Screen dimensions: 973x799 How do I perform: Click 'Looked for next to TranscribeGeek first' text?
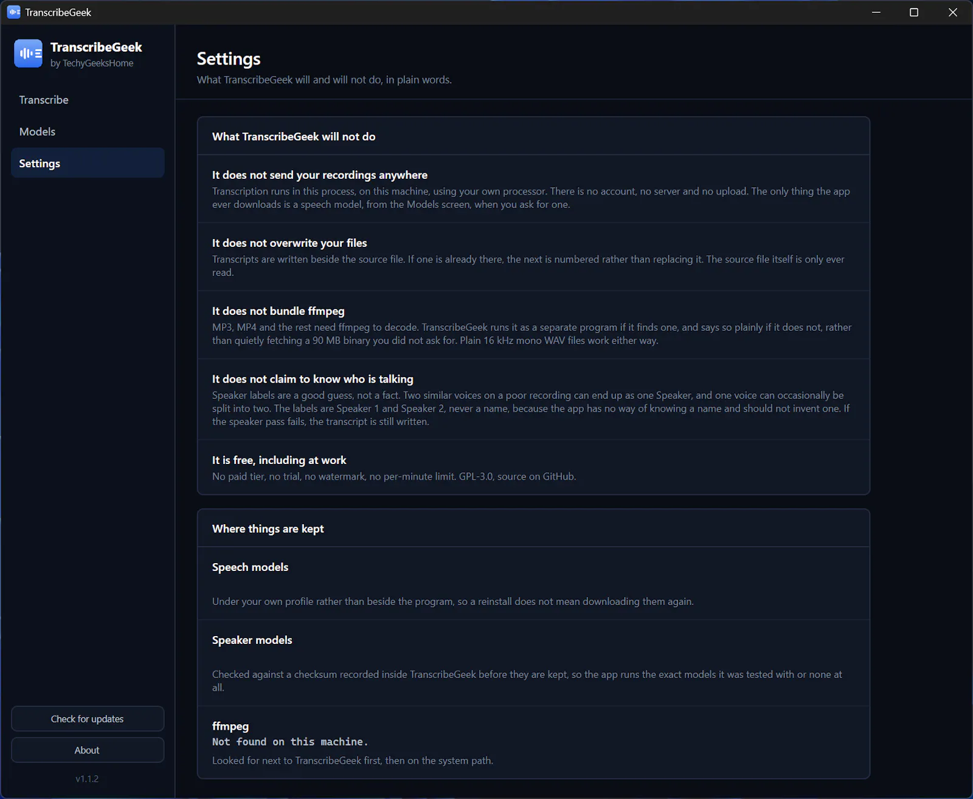(x=353, y=761)
